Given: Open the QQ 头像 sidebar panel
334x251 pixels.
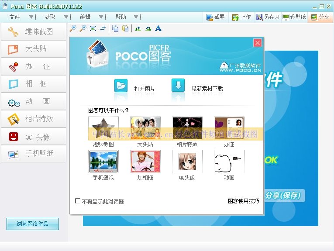Looking at the screenshot, I should 34,137.
